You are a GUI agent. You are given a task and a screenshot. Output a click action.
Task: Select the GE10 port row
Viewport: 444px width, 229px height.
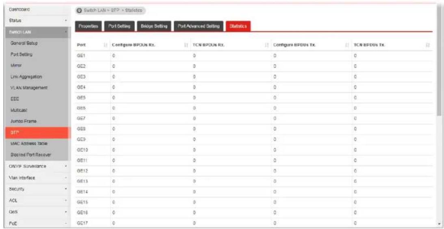(254, 150)
